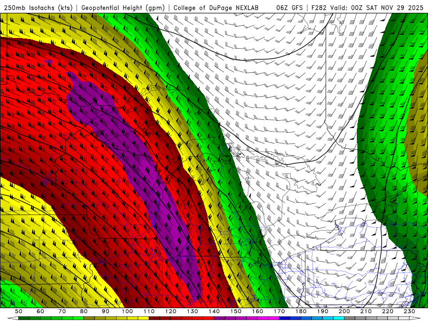The height and width of the screenshot is (321, 428).
Task: Click the 230 label on the color scale
Action: [x=409, y=311]
